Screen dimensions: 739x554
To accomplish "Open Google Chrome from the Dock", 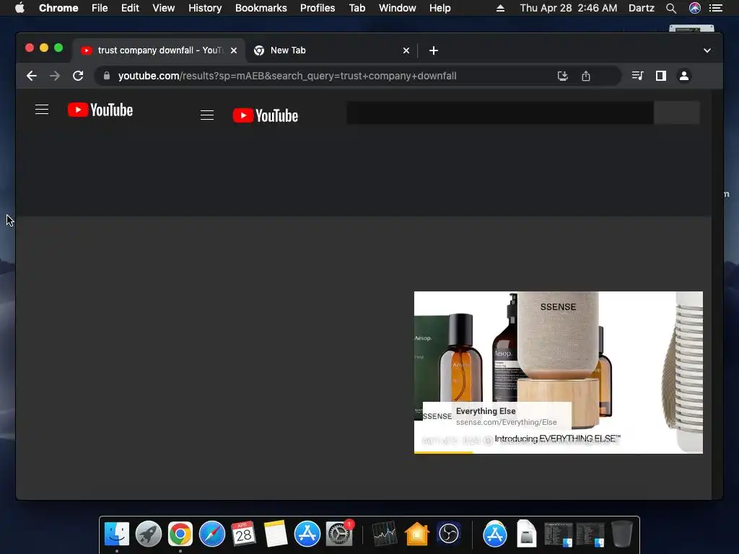I will tap(180, 534).
